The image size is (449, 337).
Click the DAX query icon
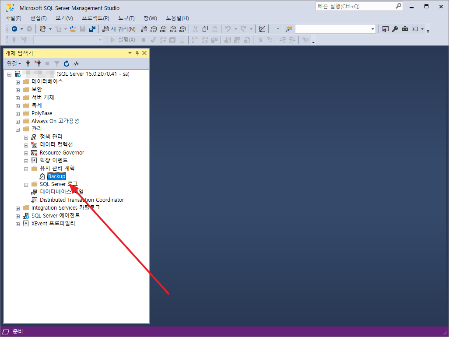182,29
